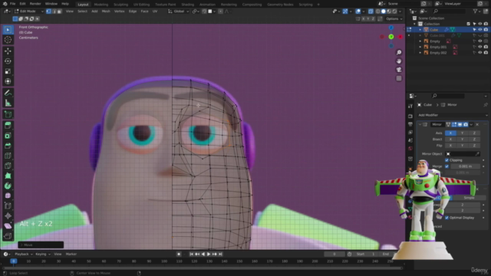Click the viewport zoom magnifier icon
This screenshot has height=276, width=491.
point(399,52)
